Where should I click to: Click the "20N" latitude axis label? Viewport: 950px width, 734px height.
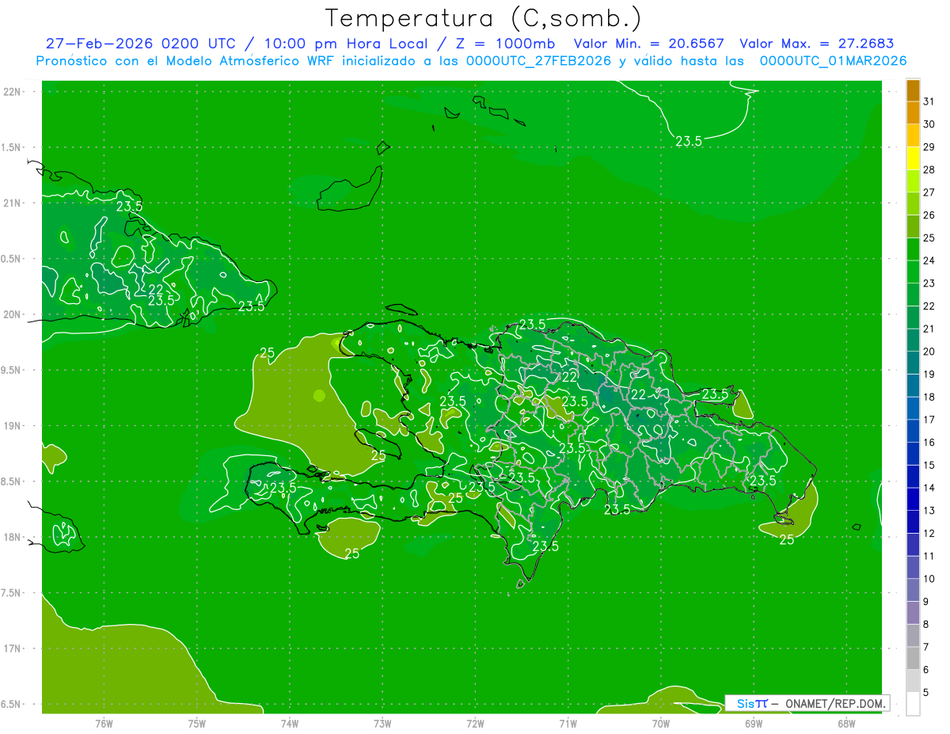11,315
